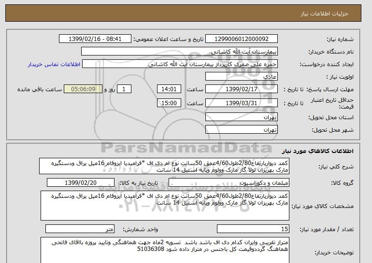Viewport: 372px width, 263px height.
Task: Click the مهلت ارسال پاسخ label
Action: point(330,89)
